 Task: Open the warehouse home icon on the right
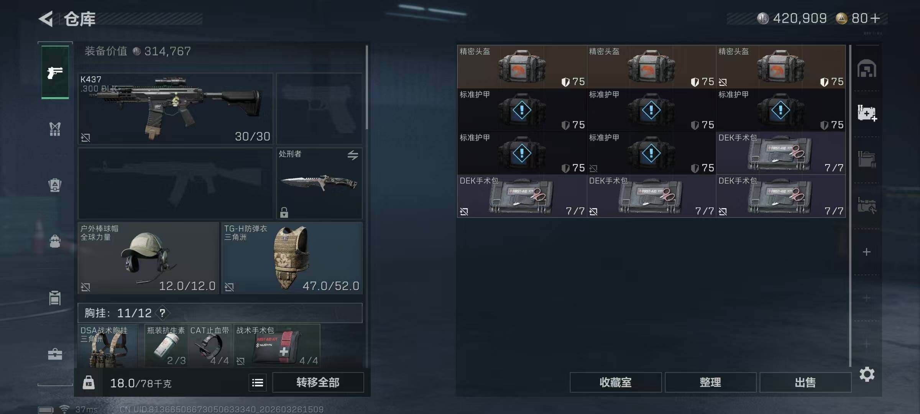(x=867, y=69)
